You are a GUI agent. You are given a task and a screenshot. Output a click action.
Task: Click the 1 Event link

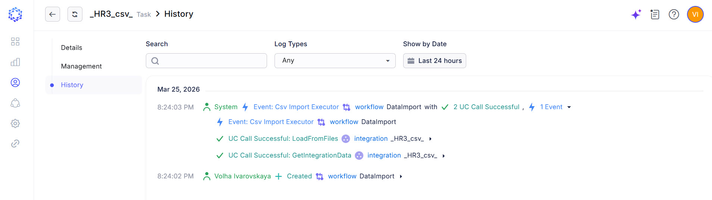[x=551, y=107]
